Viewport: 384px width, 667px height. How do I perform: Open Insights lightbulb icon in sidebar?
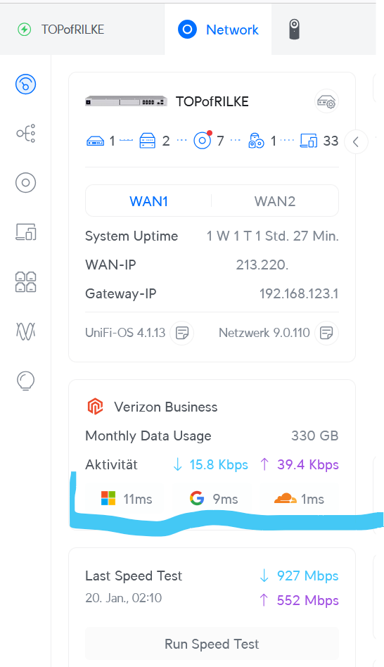pos(25,381)
